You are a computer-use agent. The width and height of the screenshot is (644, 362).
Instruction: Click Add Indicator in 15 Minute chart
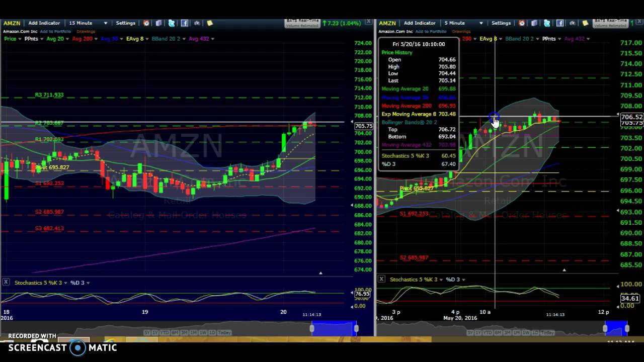pos(44,23)
